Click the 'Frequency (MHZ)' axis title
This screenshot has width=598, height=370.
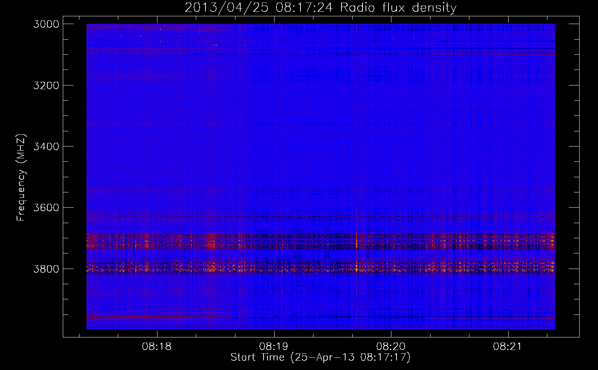21,178
